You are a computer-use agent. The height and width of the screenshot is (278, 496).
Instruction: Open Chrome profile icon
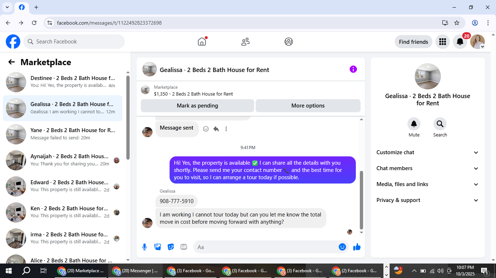[475, 23]
